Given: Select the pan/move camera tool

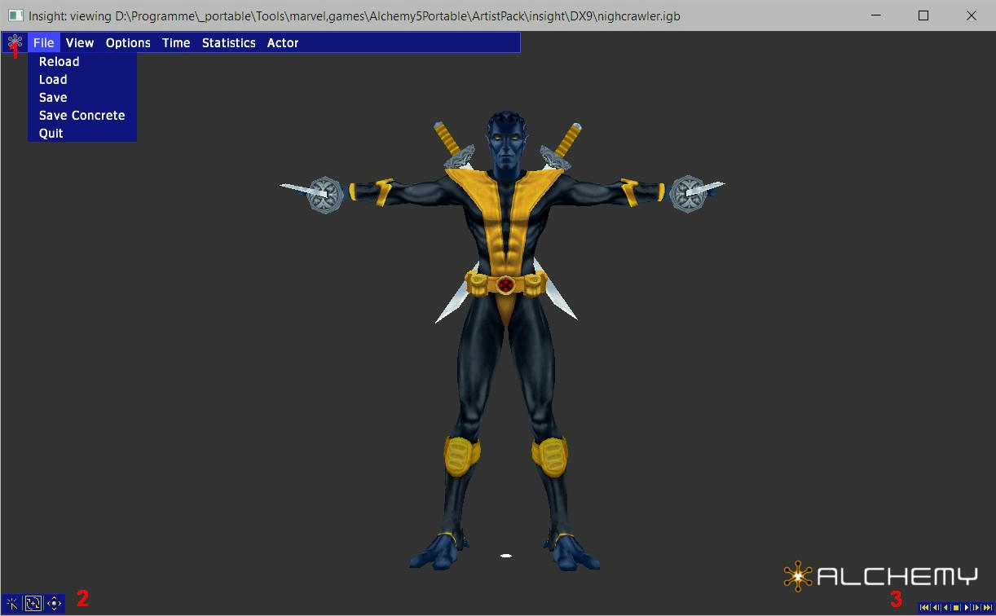Looking at the screenshot, I should pos(54,604).
